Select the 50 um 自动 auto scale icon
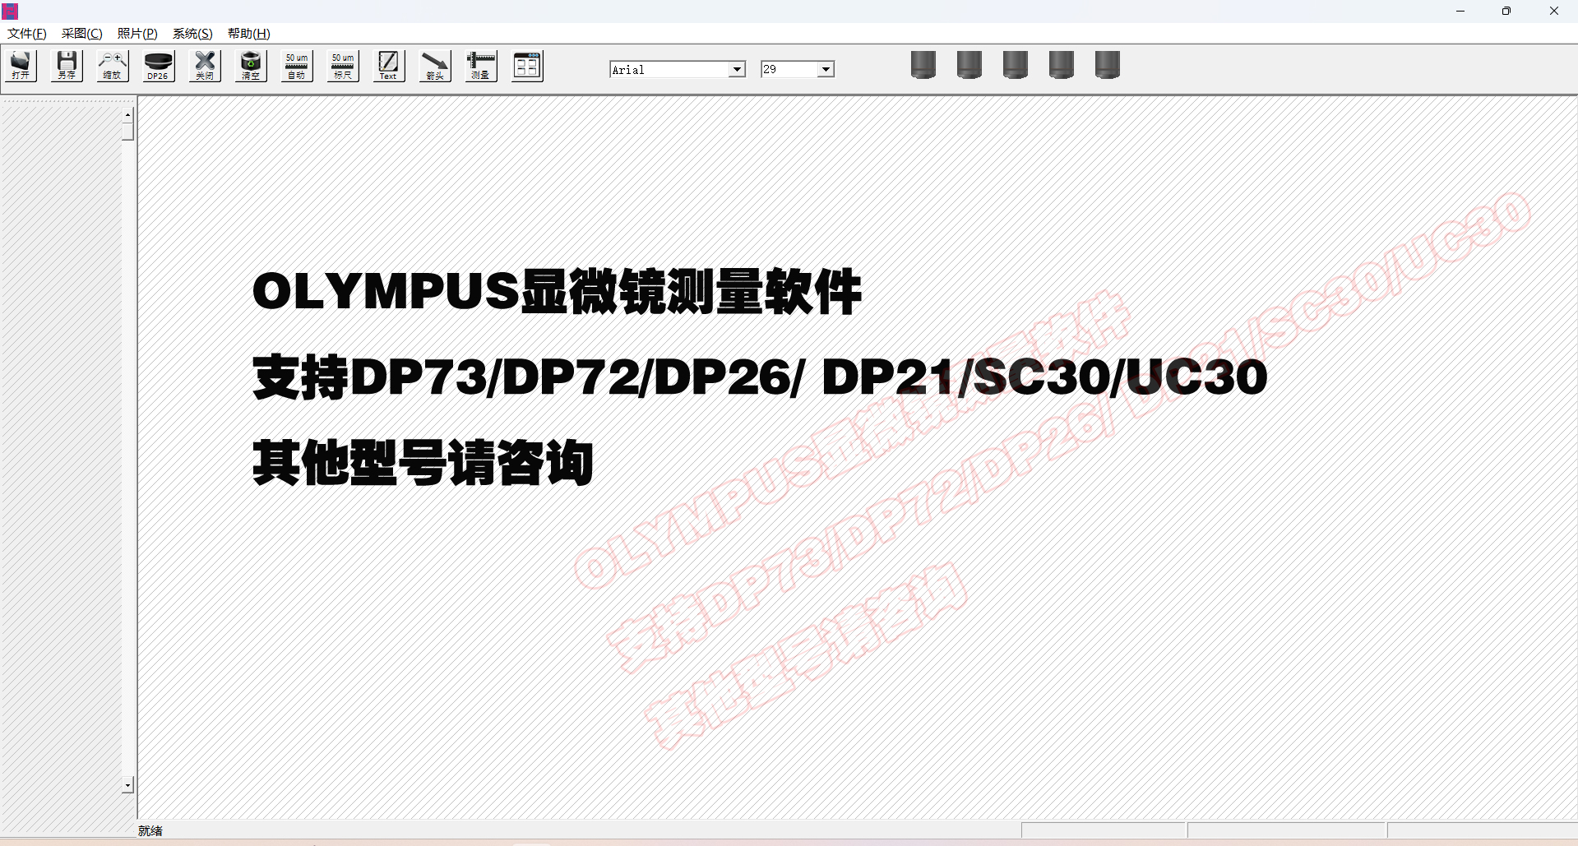Screen dimensions: 1578x846 pos(297,66)
